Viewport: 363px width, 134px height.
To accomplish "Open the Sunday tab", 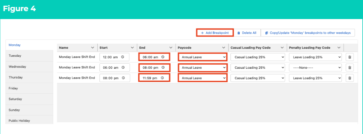I will 29,110.
